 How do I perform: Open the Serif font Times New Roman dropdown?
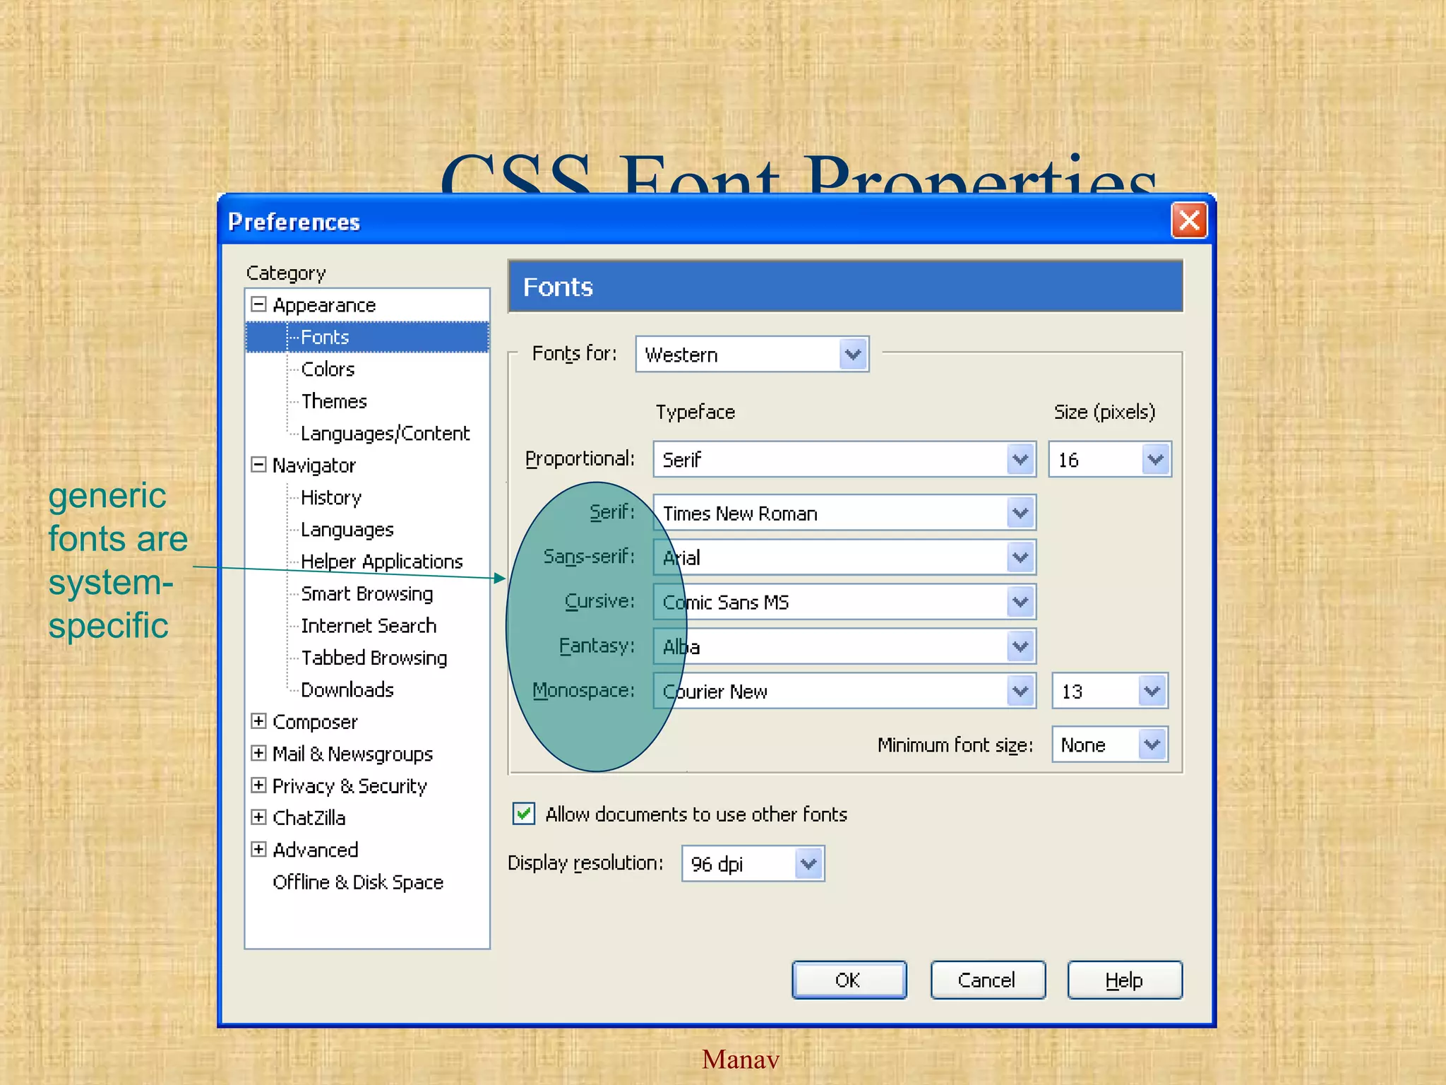click(1020, 513)
